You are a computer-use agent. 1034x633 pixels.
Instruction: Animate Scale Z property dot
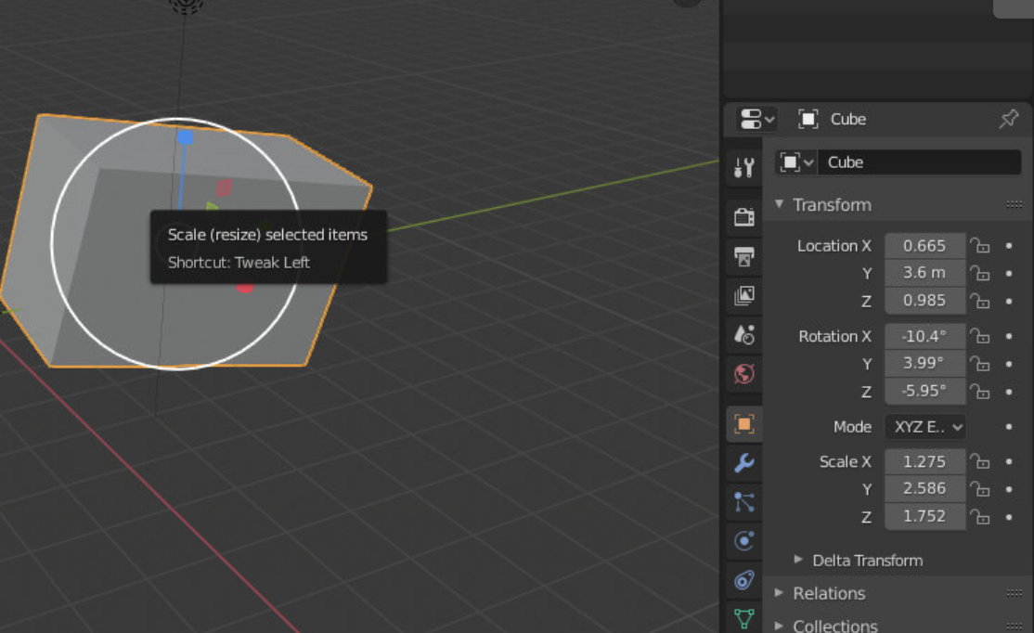coord(1009,518)
